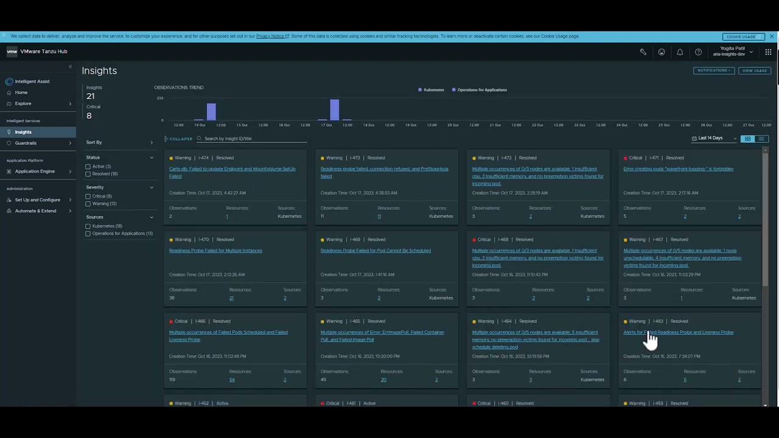
Task: Open the Intelligent Assist icon
Action: coord(9,82)
